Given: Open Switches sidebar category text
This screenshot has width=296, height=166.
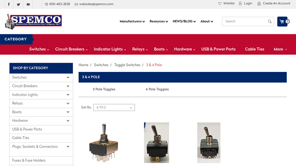Looking at the screenshot, I should (19, 77).
